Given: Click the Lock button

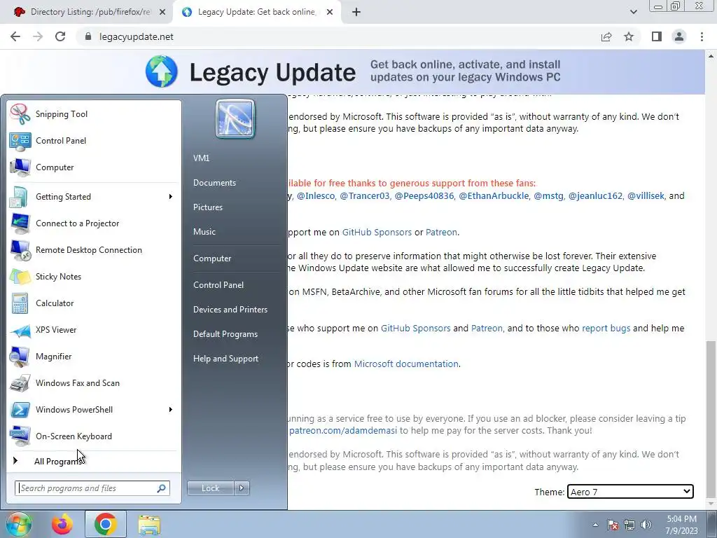Looking at the screenshot, I should pos(210,488).
